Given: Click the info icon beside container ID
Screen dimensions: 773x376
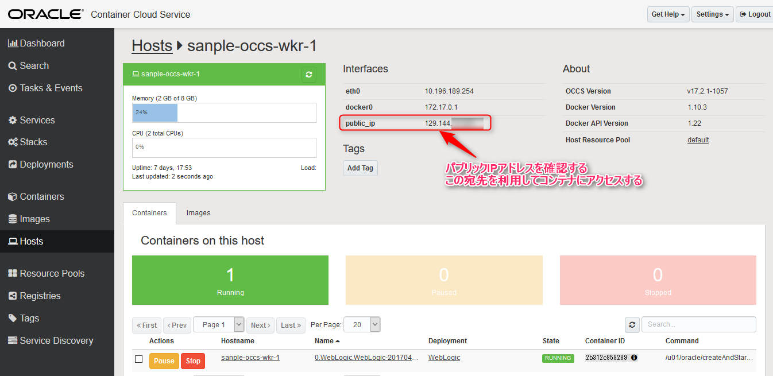Looking at the screenshot, I should [634, 357].
